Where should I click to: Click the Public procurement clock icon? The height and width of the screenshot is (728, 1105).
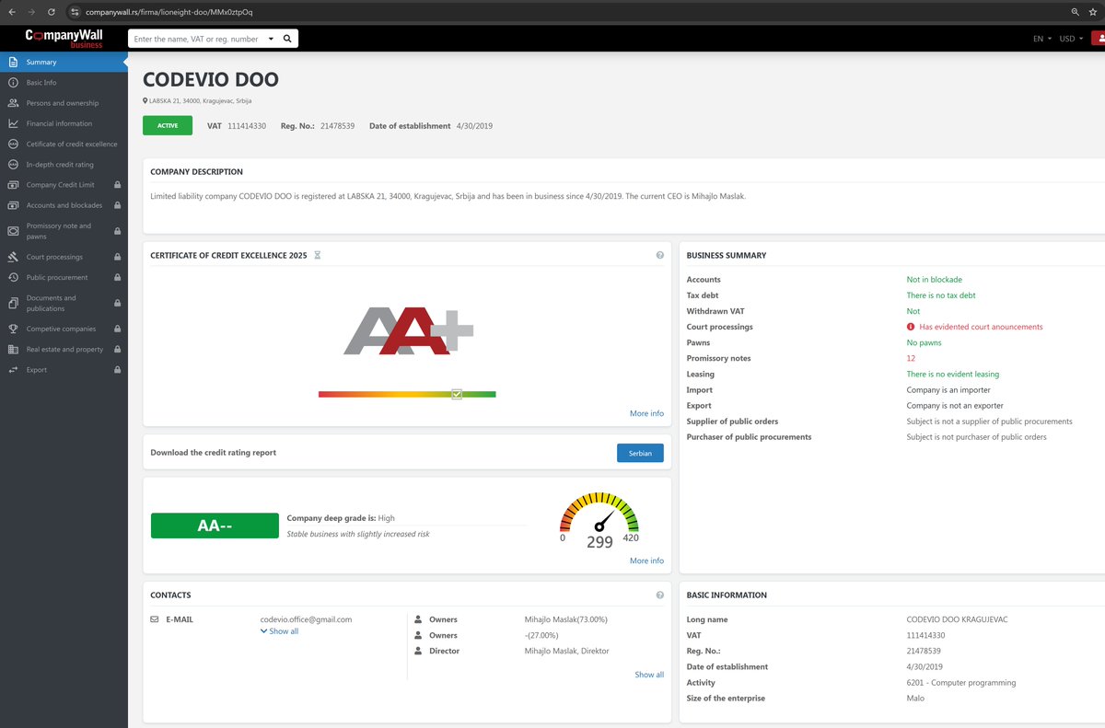pos(13,277)
